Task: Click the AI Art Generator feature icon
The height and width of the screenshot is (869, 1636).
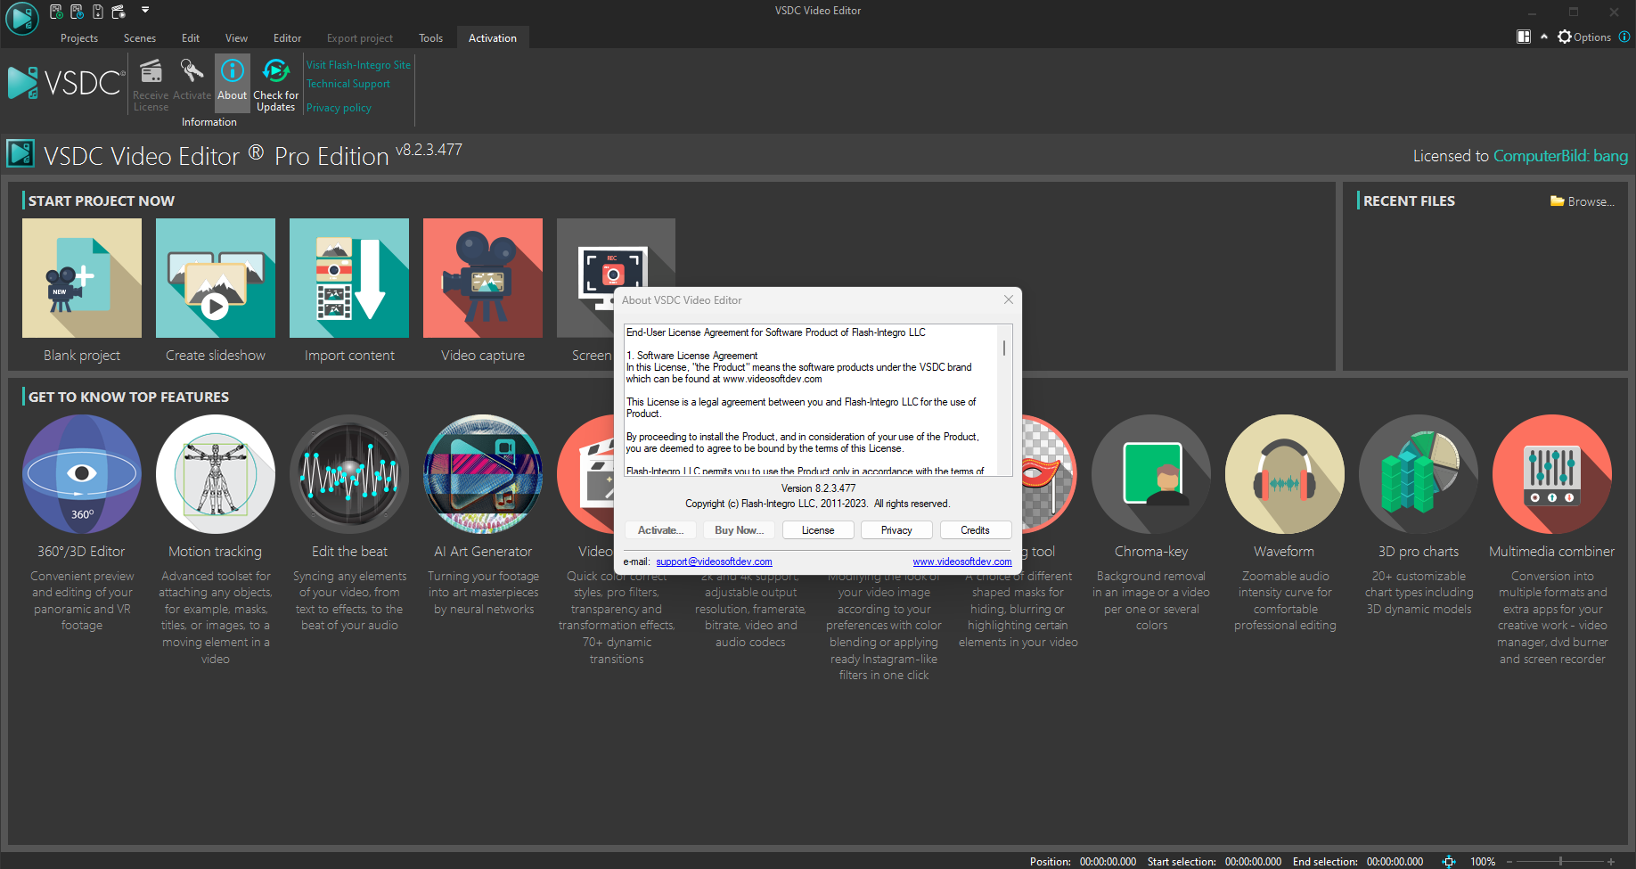Action: pyautogui.click(x=483, y=474)
